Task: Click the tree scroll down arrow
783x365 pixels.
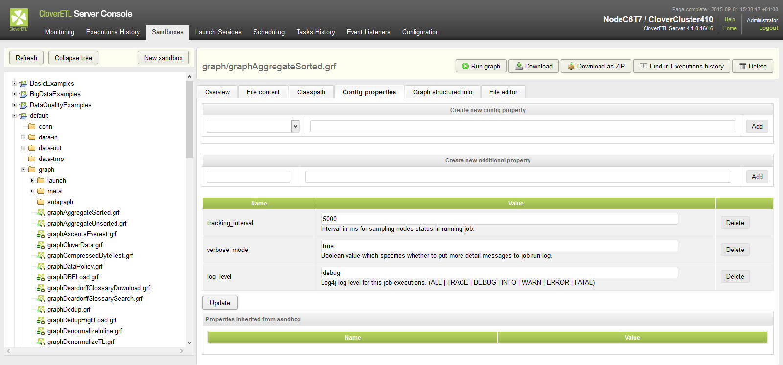Action: (189, 343)
